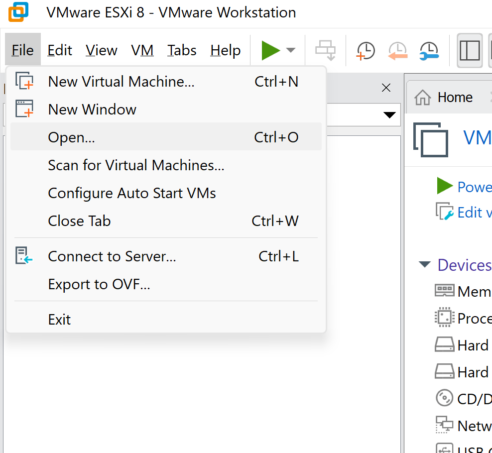Click the Revert to Snapshot icon
492x453 pixels.
[397, 50]
